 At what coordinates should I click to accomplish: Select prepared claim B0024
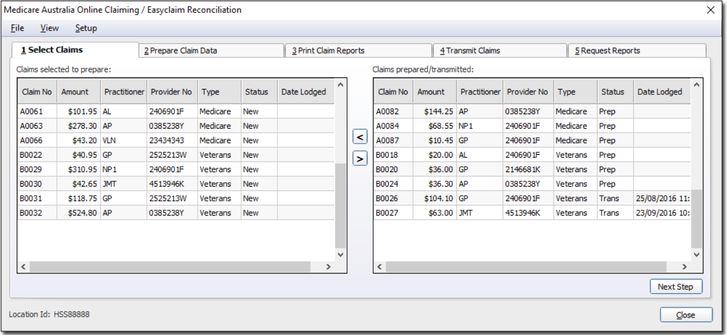532,184
